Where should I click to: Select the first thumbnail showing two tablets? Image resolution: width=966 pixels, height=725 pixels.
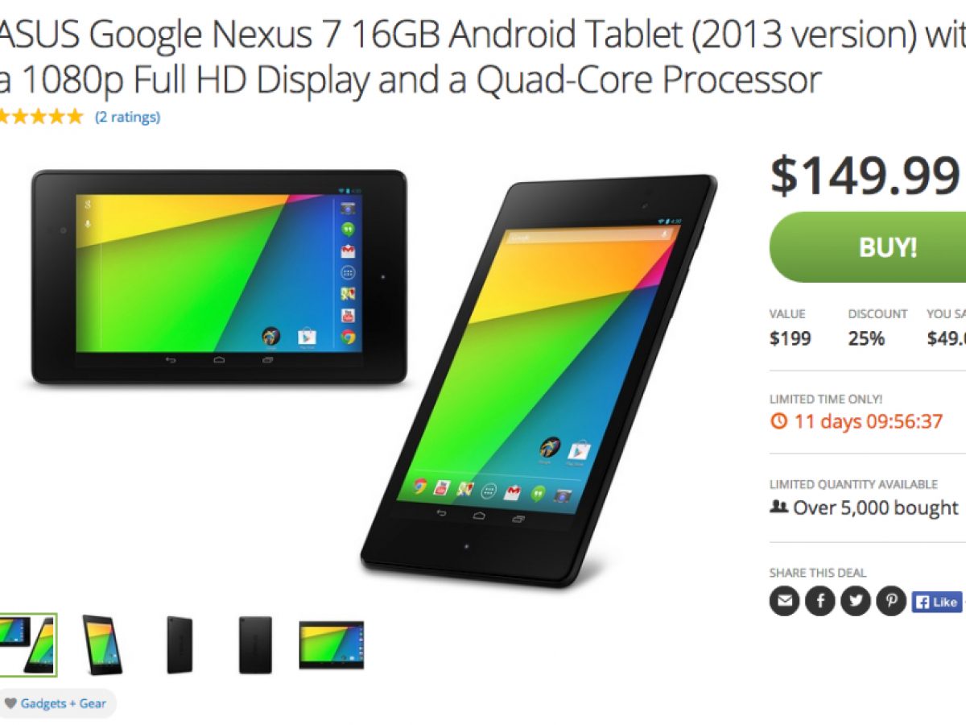(x=28, y=644)
